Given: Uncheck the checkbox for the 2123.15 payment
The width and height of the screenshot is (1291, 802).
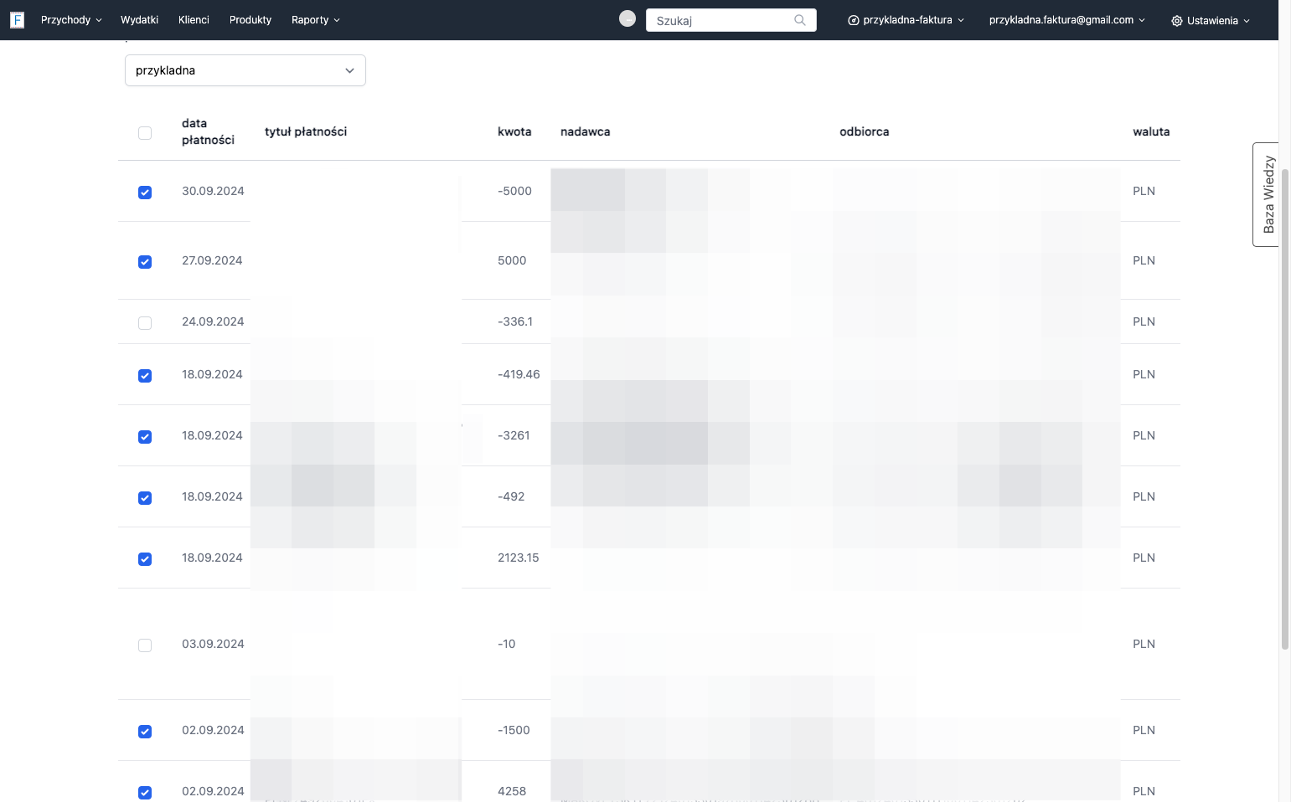Looking at the screenshot, I should pyautogui.click(x=145, y=559).
